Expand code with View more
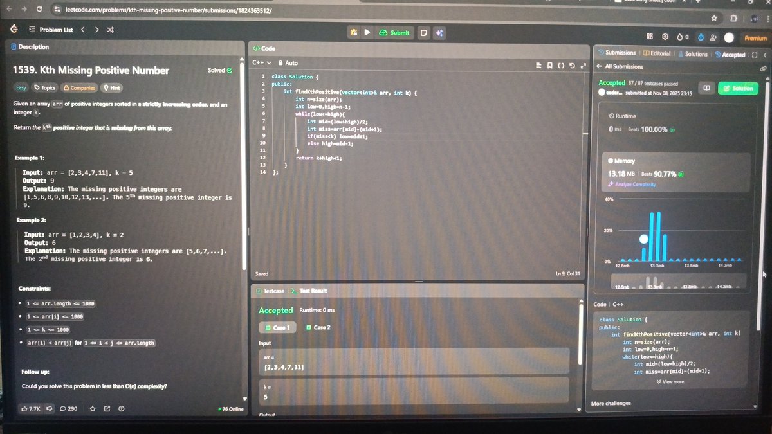772x434 pixels. pos(670,381)
